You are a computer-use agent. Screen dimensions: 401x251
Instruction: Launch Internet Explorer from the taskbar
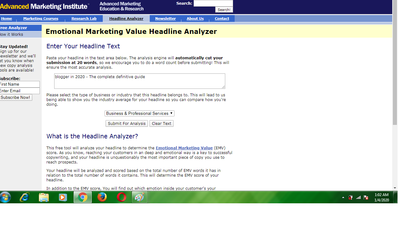(24, 197)
